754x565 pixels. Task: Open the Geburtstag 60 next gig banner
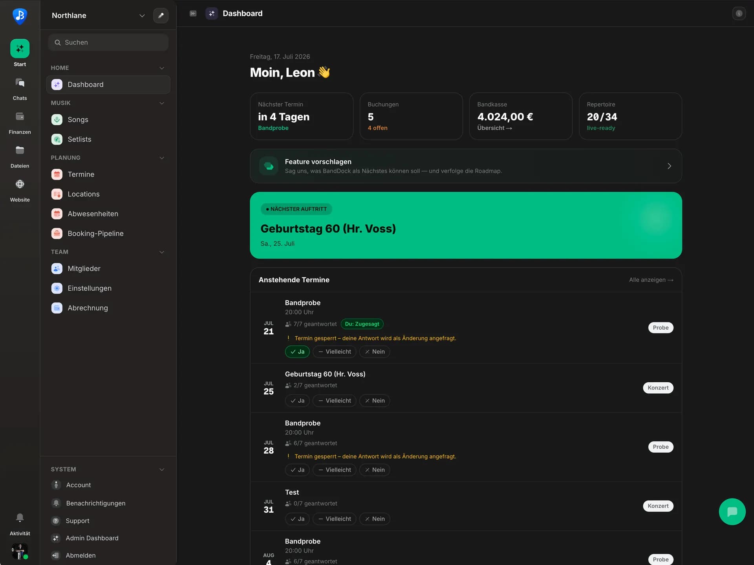click(x=466, y=225)
